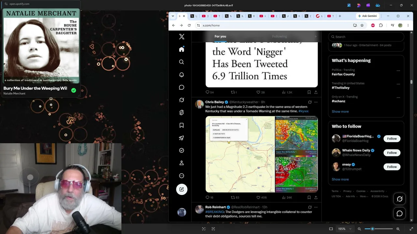Open more options on Rob Reinhart's post
Image resolution: width=417 pixels, height=234 pixels.
coord(316,207)
